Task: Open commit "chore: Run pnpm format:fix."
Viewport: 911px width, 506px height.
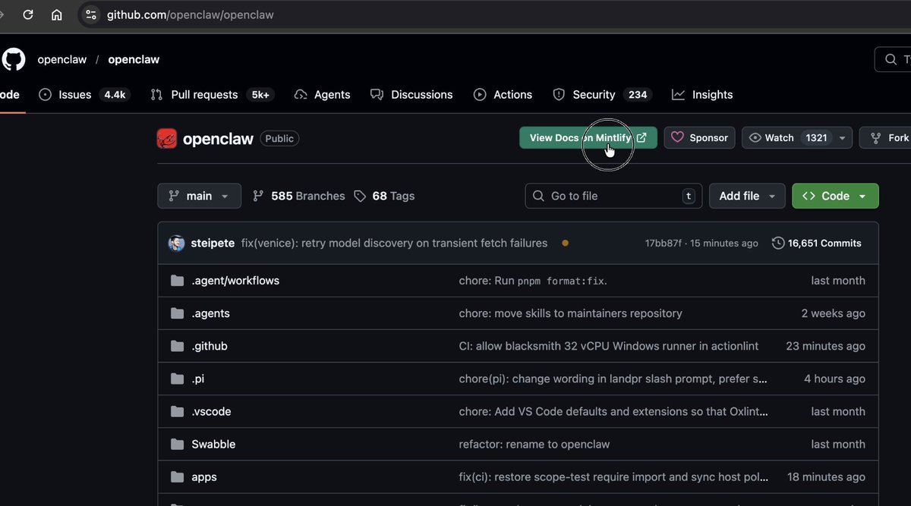Action: pos(534,281)
